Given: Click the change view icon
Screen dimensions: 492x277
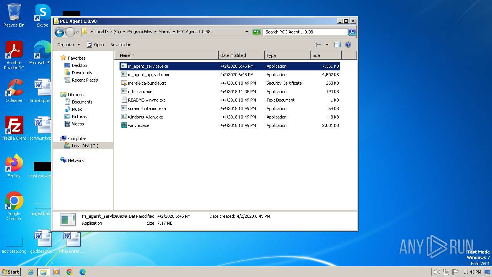Looking at the screenshot, I should (317, 45).
